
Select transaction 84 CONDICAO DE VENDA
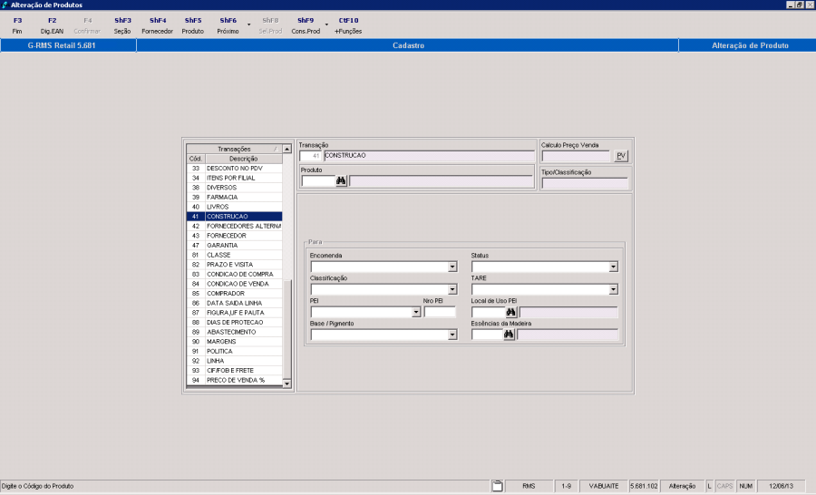[x=234, y=284]
